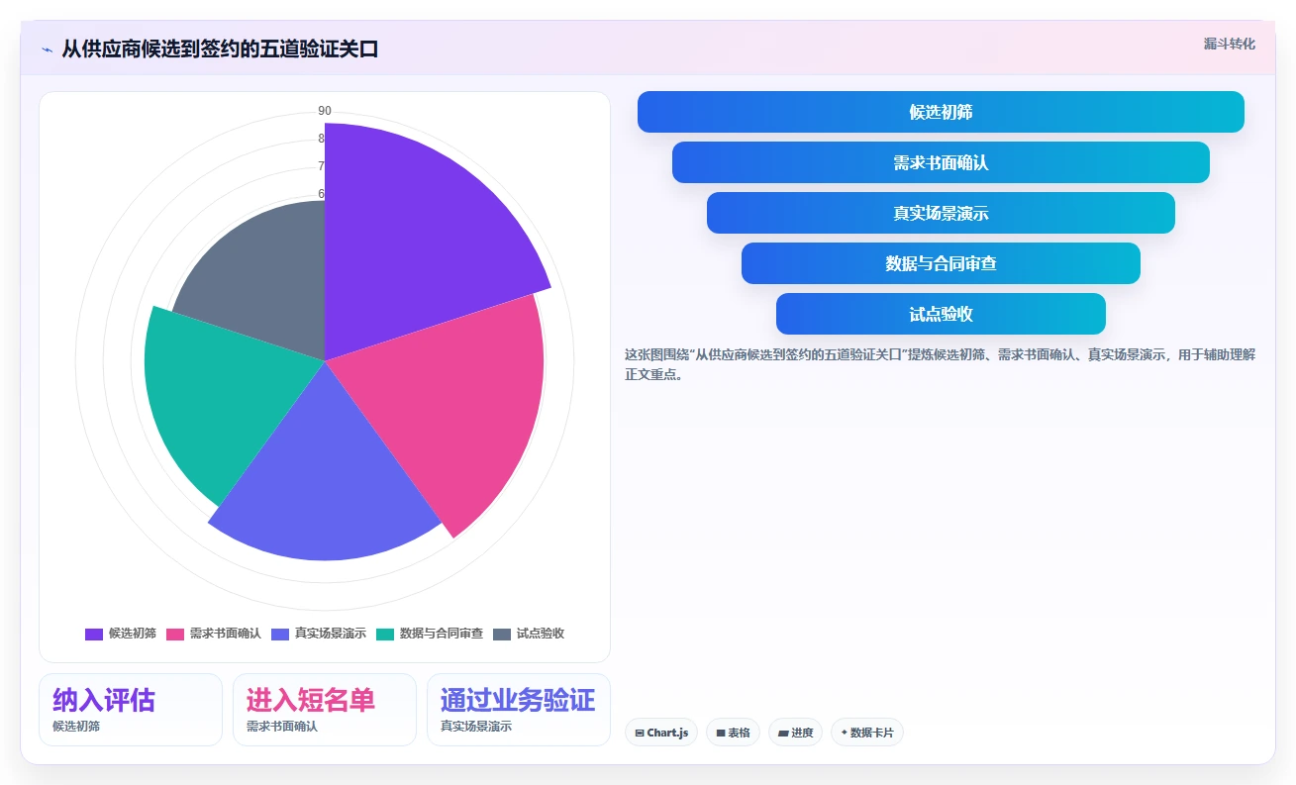1296x785 pixels.
Task: Click the header icon beside the title
Action: pos(47,49)
